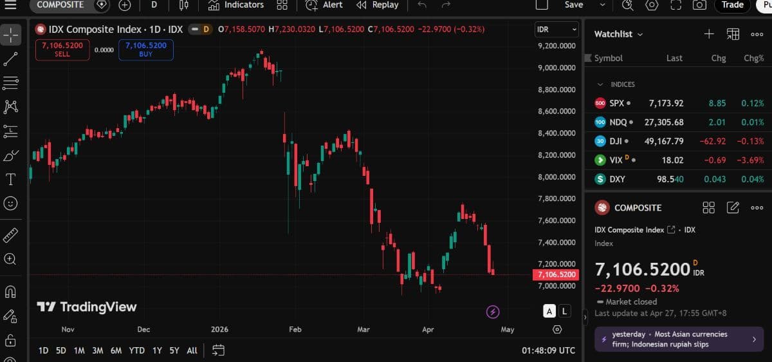Viewport: 772px width, 362px height.
Task: Open the go to date calendar
Action: 219,350
